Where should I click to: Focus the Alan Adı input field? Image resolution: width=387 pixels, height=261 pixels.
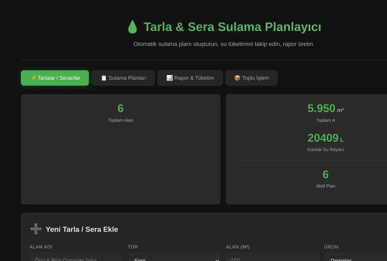coord(76,257)
